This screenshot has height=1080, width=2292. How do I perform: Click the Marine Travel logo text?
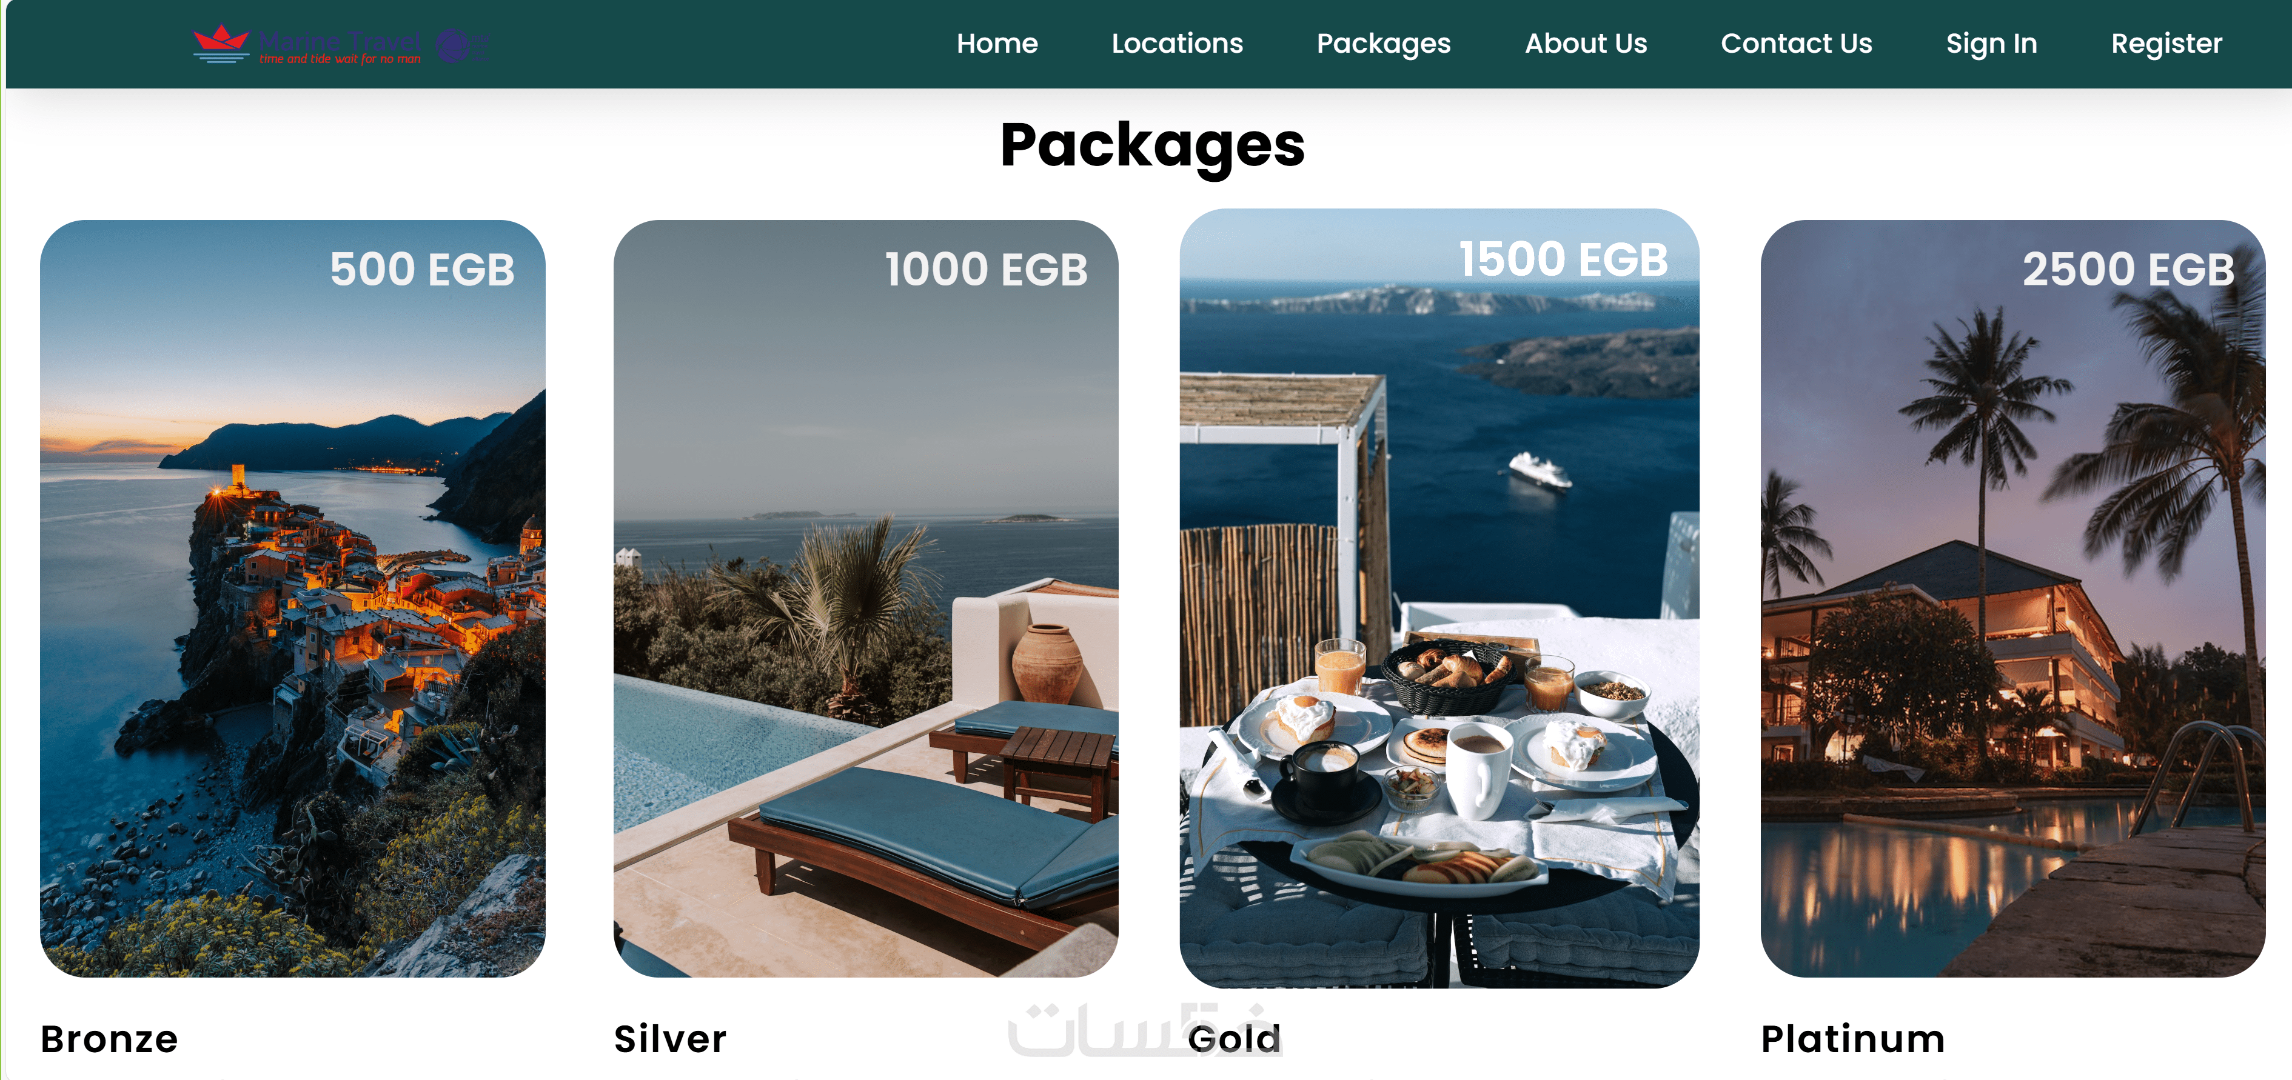point(340,40)
